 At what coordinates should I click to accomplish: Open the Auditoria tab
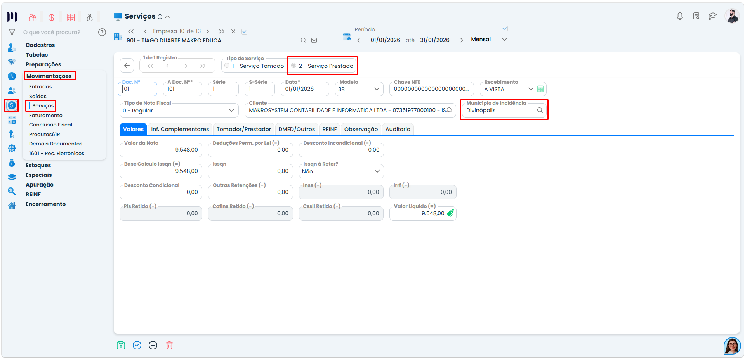[398, 129]
